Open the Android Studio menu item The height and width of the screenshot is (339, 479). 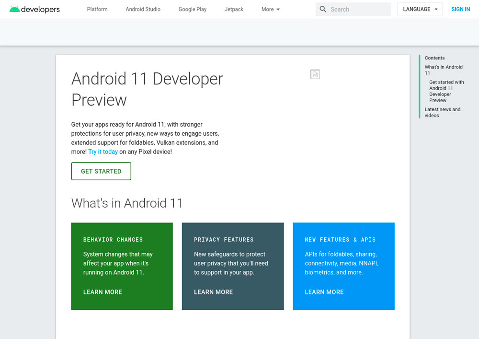tap(143, 9)
